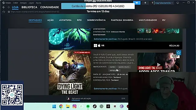Click the Steam logo in menu bar
Screen dimensions: 196x110
[x=3, y=3]
